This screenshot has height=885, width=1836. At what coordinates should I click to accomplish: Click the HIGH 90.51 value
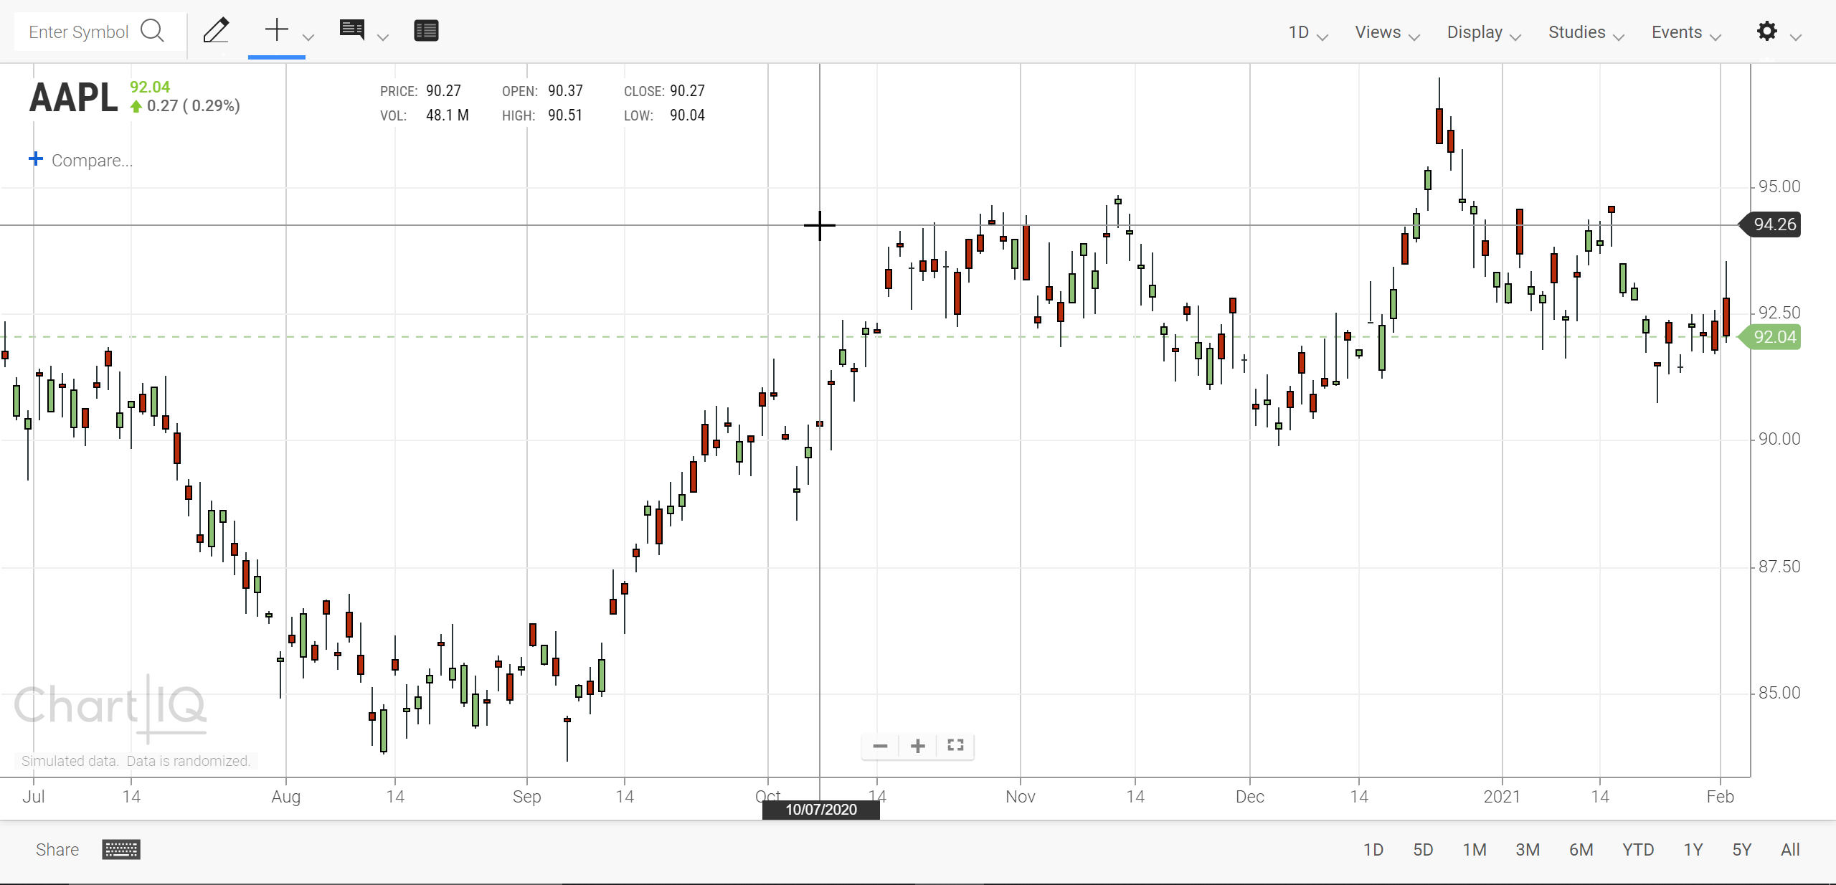565,115
